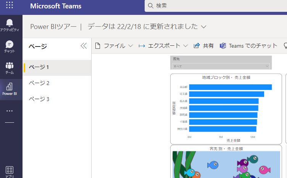Viewport: 287px width, 178px height.
Task: Collapse the pages pane with double chevron
Action: [x=84, y=46]
